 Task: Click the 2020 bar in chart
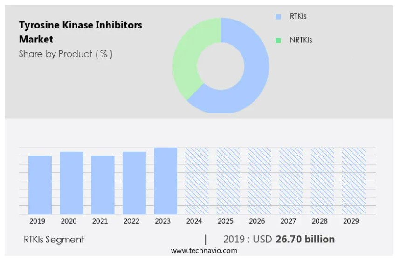pos(71,183)
